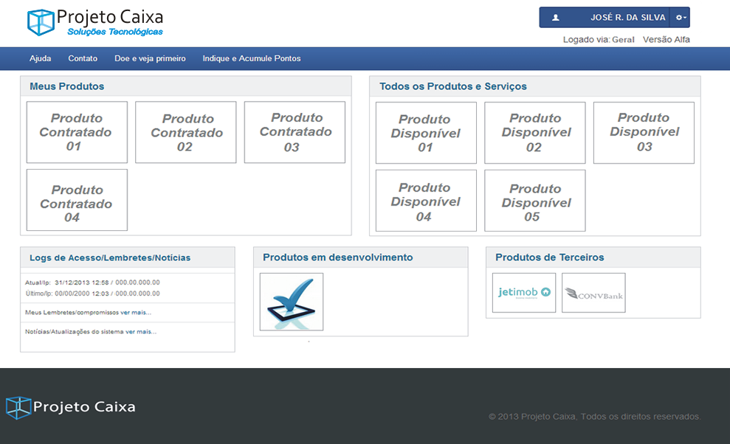The width and height of the screenshot is (730, 444).
Task: Select Produto Disponível 04 tile
Action: point(426,201)
